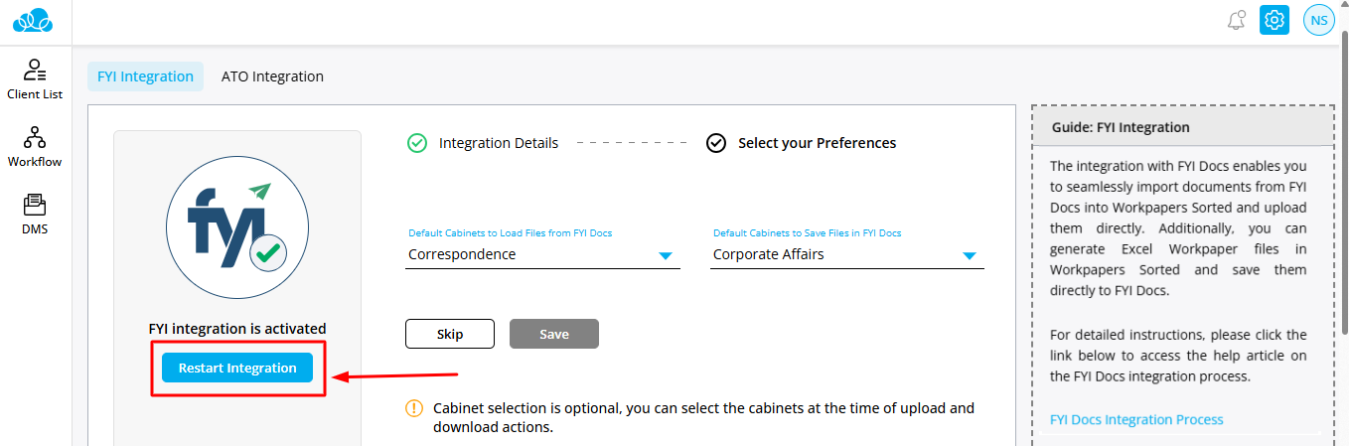The image size is (1349, 446).
Task: Open FYI Docs Integration Process link
Action: [1136, 419]
